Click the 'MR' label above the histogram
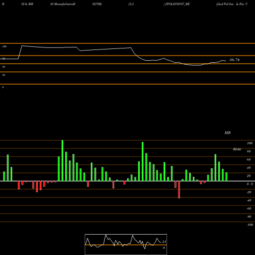Image resolution: width=255 pixels, height=255 pixels. tap(227, 133)
